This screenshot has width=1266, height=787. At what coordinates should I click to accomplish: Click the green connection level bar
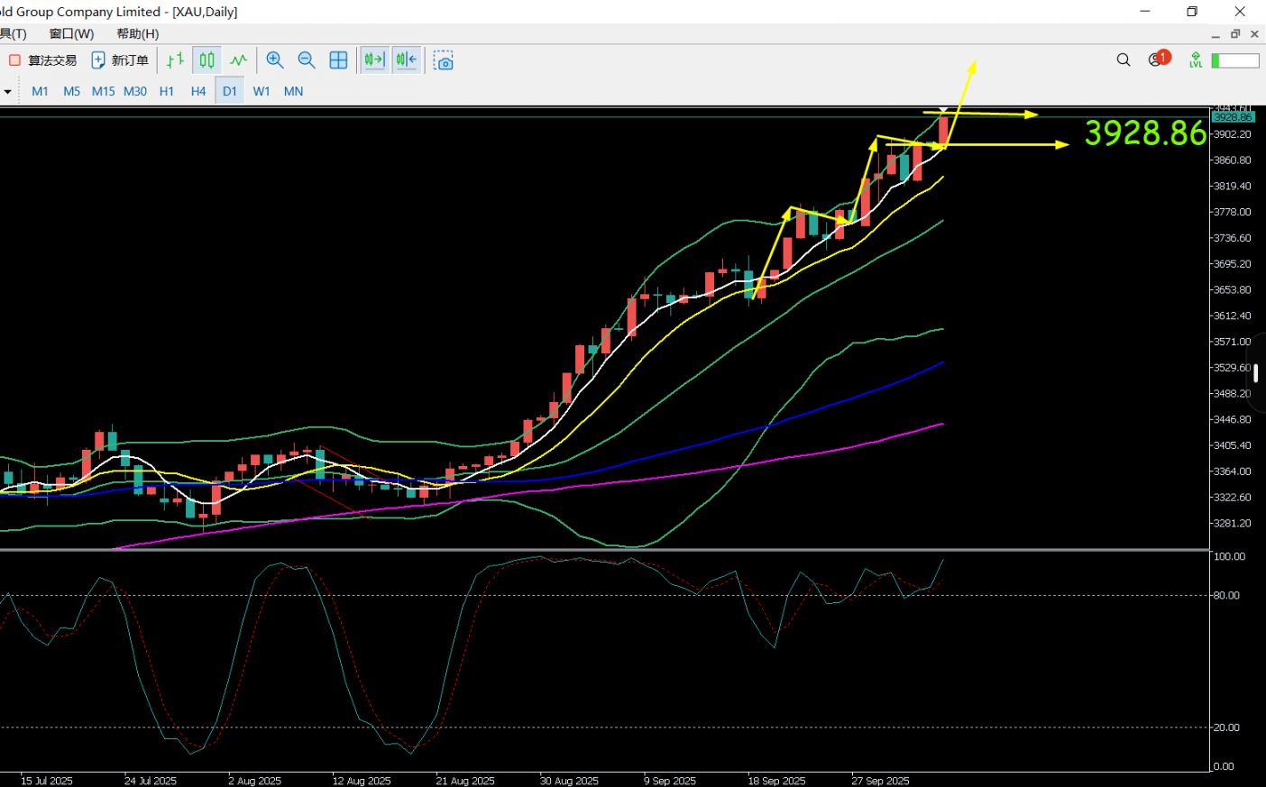(x=1234, y=60)
